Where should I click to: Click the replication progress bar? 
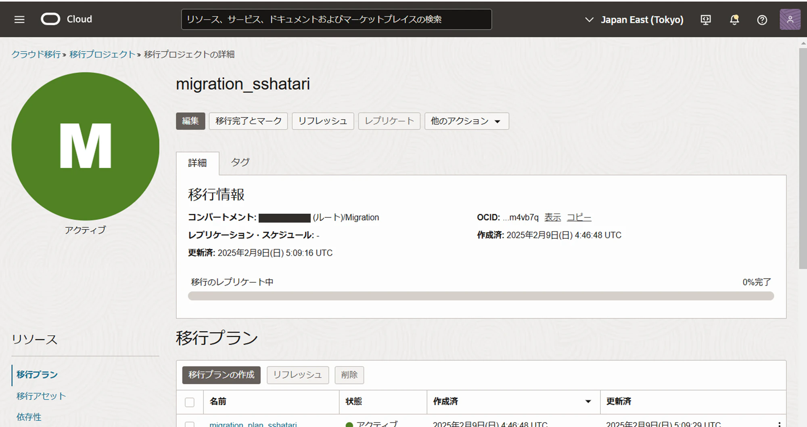481,296
